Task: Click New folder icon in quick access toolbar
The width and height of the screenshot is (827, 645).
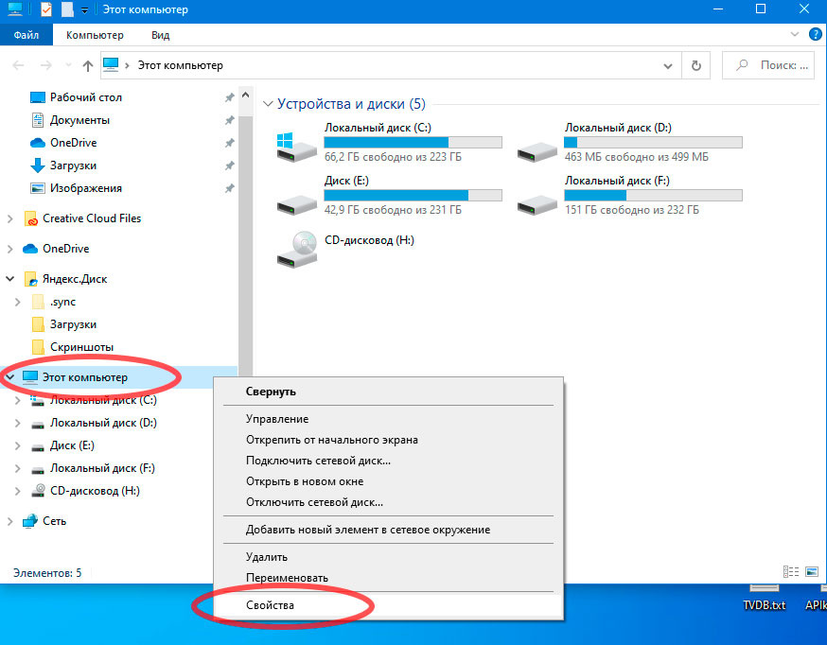Action: pos(67,9)
